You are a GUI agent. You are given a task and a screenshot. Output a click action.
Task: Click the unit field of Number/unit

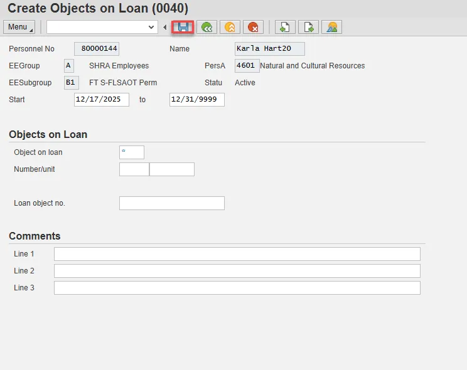172,169
